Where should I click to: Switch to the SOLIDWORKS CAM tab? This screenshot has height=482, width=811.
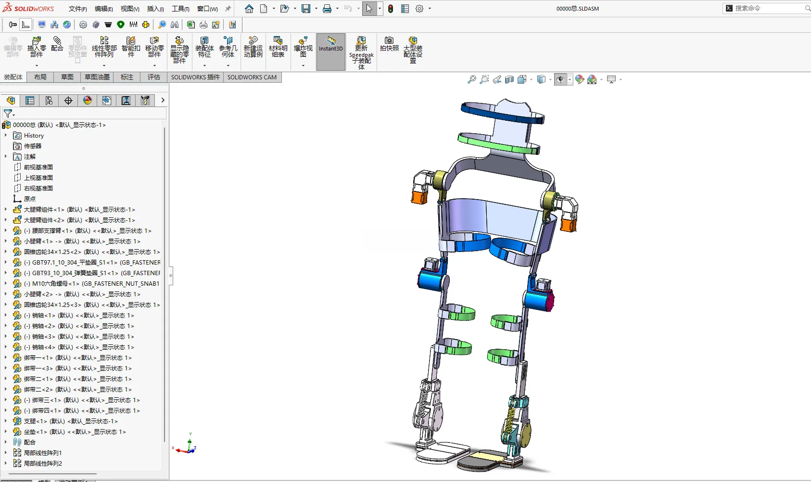pos(252,77)
